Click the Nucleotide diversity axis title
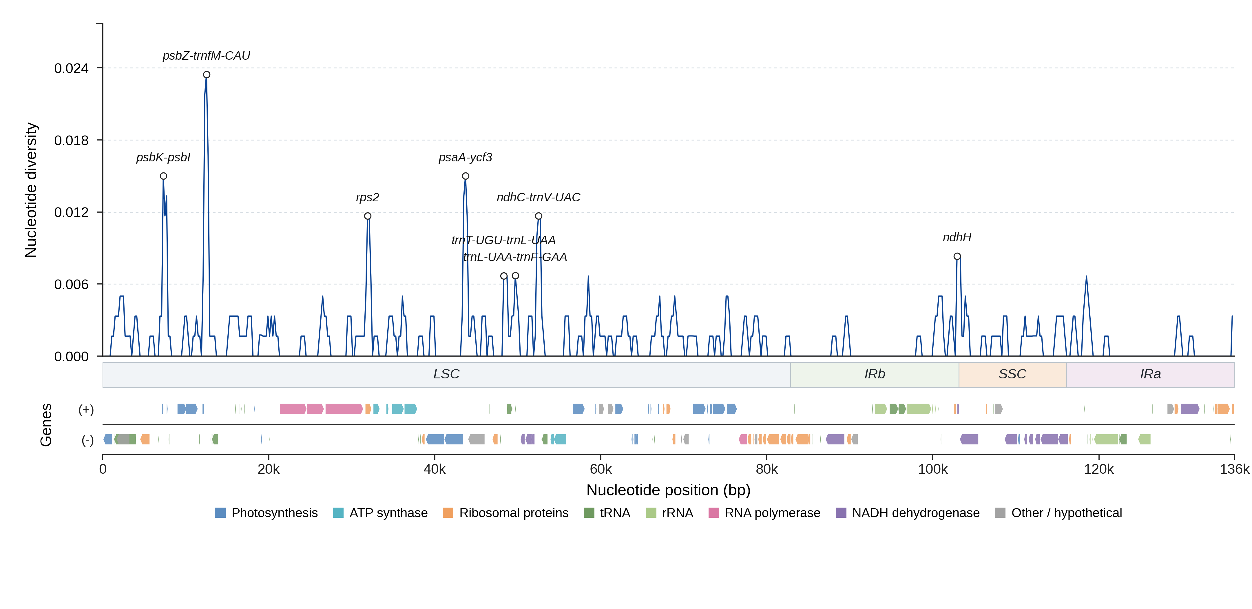This screenshot has width=1252, height=609. (x=31, y=190)
